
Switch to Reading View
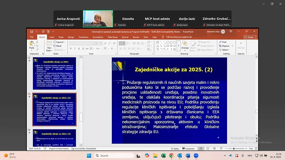(x=214, y=149)
